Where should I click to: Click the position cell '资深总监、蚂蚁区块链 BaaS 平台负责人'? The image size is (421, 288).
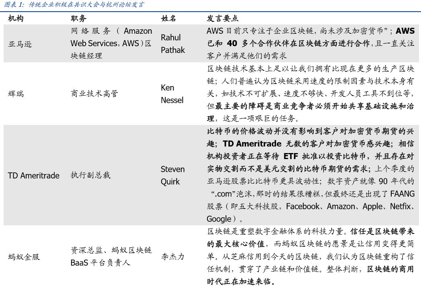[111, 256]
